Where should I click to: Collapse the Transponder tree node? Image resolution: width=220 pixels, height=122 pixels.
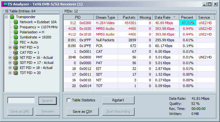(6, 17)
